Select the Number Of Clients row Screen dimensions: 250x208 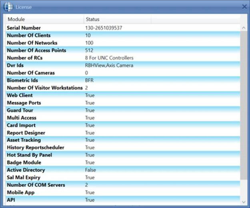tap(29, 36)
